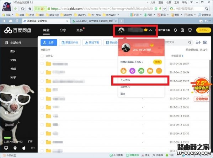Click the magnifier icon in browser search box

click(207, 9)
